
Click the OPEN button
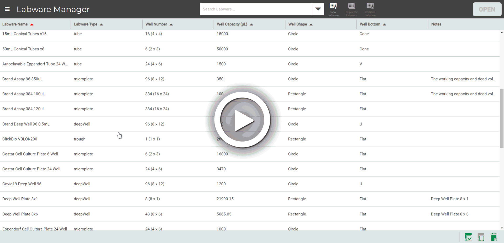coord(487,9)
